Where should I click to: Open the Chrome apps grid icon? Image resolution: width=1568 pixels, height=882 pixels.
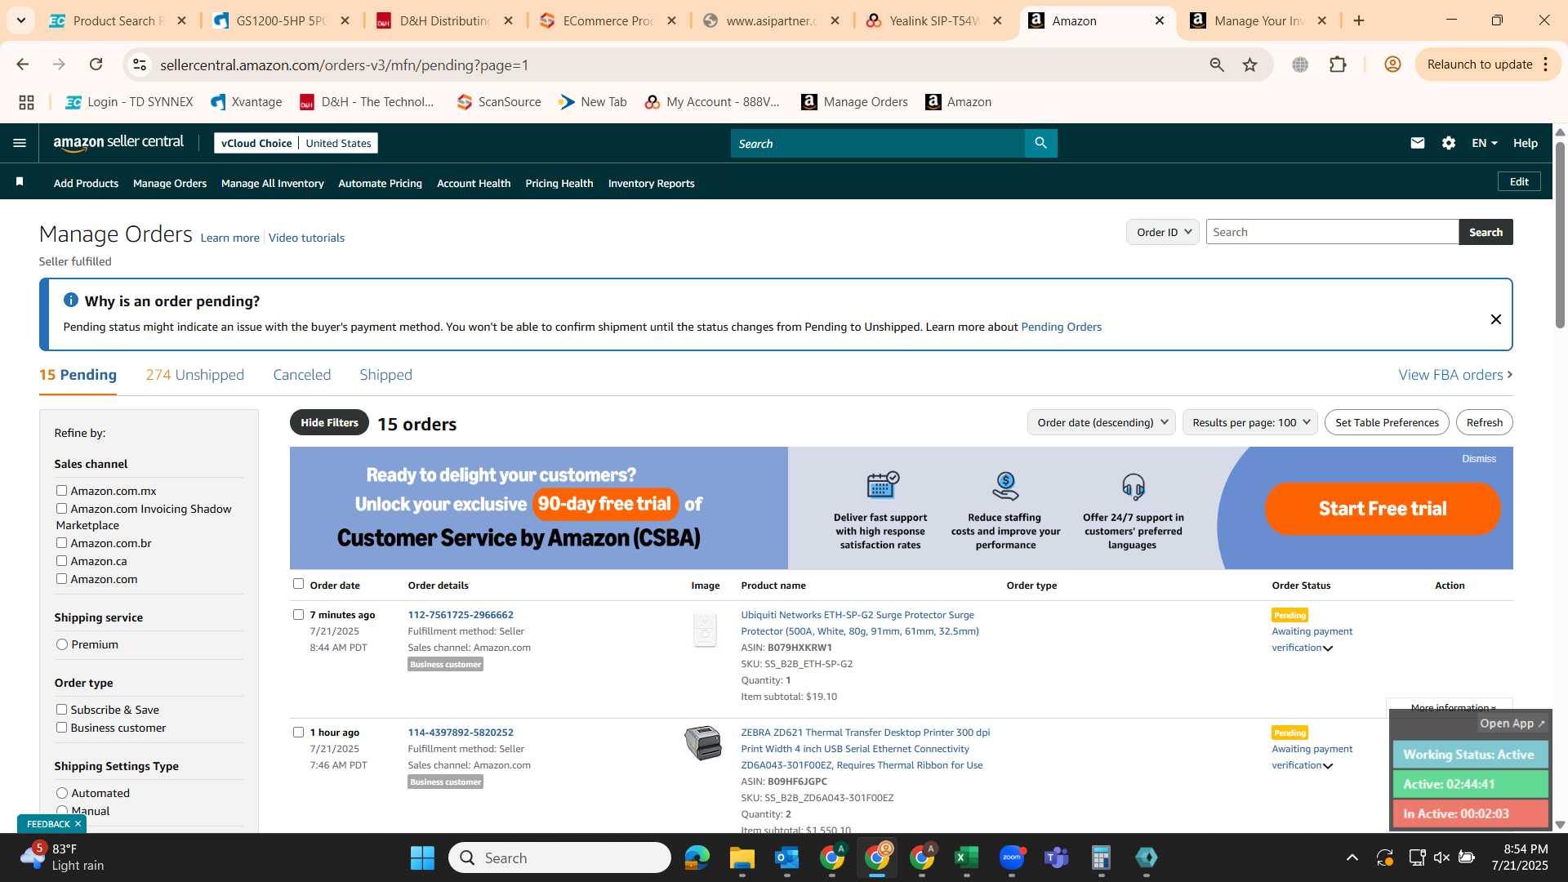click(26, 102)
